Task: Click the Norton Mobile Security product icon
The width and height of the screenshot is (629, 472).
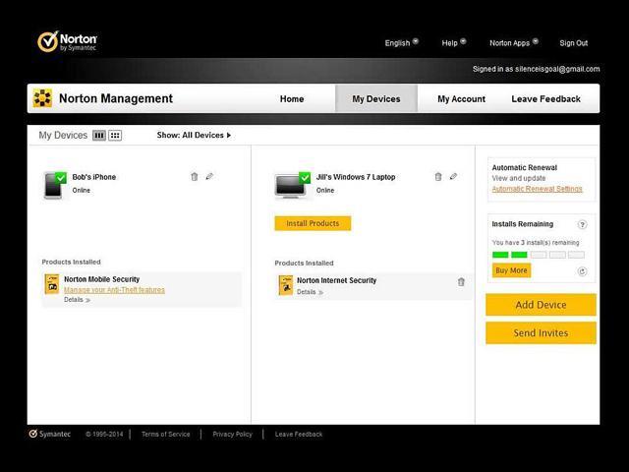Action: coord(52,284)
